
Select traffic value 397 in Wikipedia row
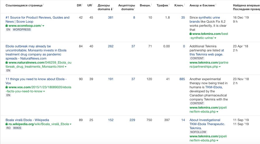pos(167,120)
